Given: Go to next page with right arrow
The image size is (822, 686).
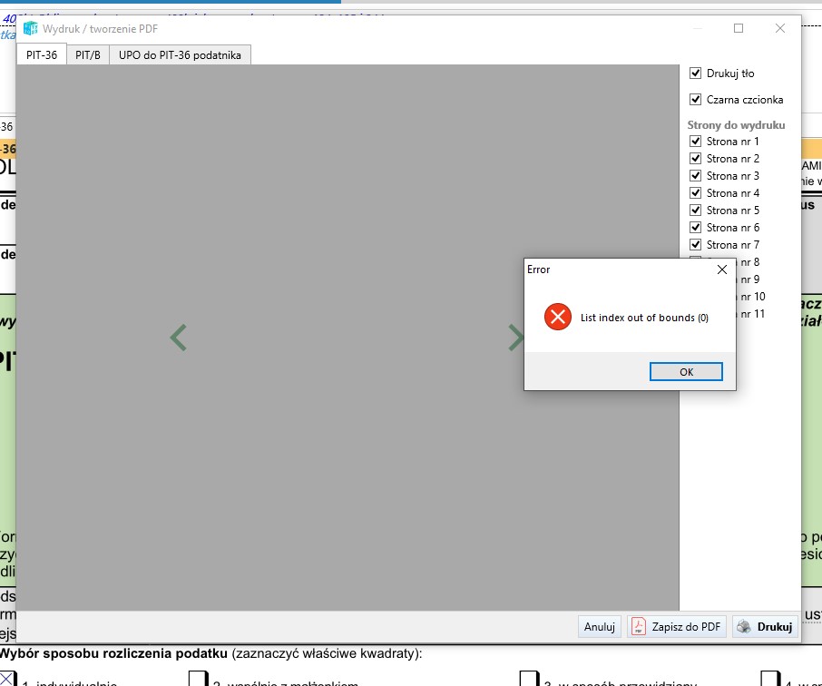Looking at the screenshot, I should (x=515, y=338).
